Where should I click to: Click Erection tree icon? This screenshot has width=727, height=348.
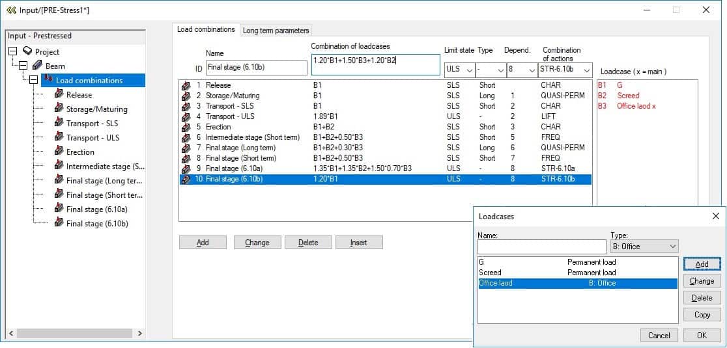pyautogui.click(x=59, y=152)
